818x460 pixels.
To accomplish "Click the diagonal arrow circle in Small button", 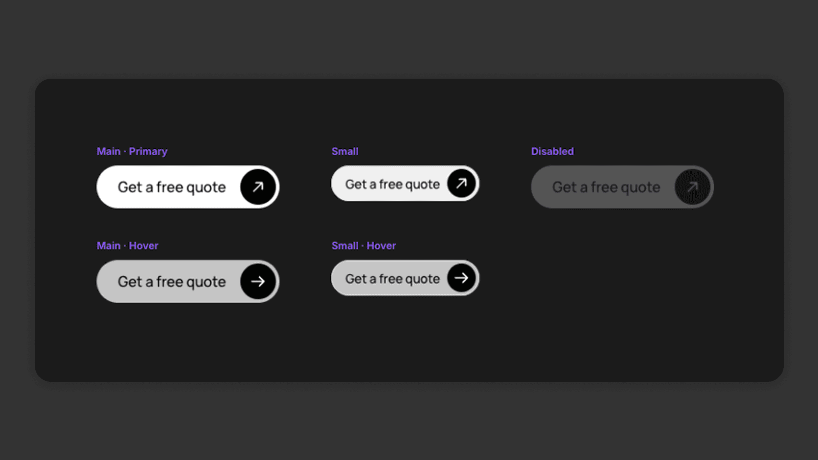I will coord(461,183).
